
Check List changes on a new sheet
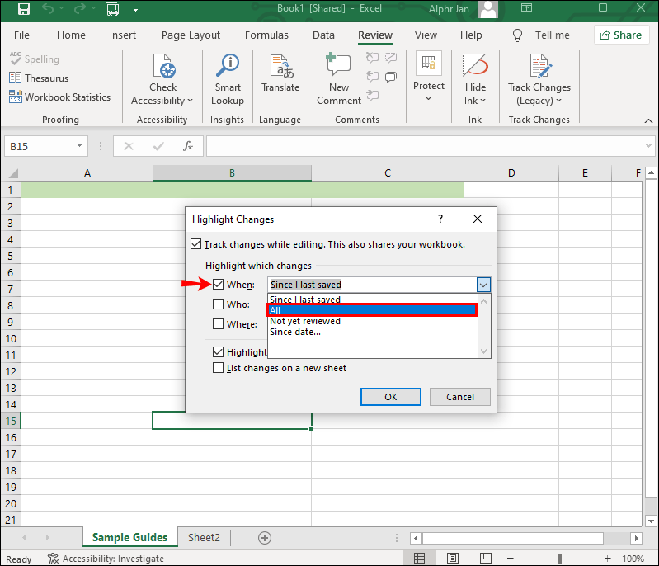(218, 367)
